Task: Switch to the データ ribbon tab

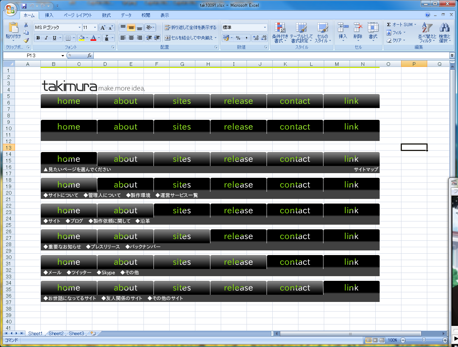Action: (x=126, y=15)
